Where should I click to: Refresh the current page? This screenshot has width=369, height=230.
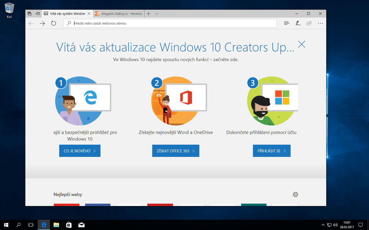coord(54,23)
